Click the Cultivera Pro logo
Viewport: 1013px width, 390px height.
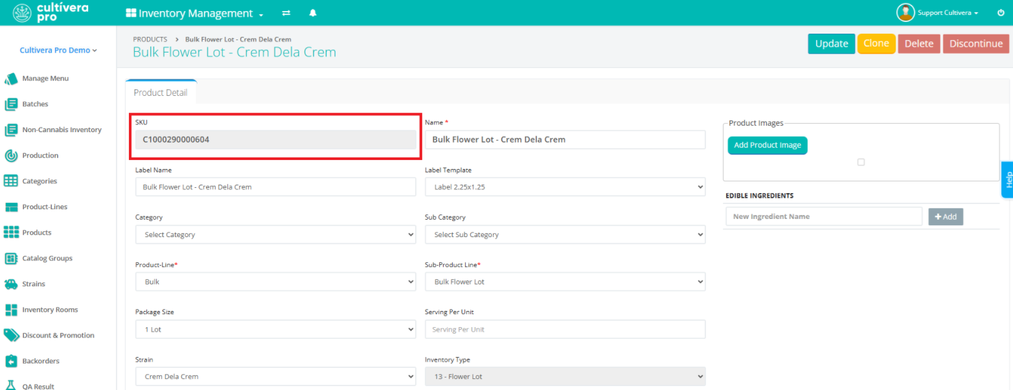pos(51,12)
